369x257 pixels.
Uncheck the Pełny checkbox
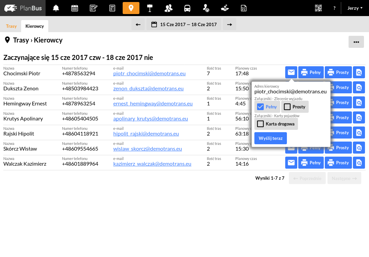[260, 106]
